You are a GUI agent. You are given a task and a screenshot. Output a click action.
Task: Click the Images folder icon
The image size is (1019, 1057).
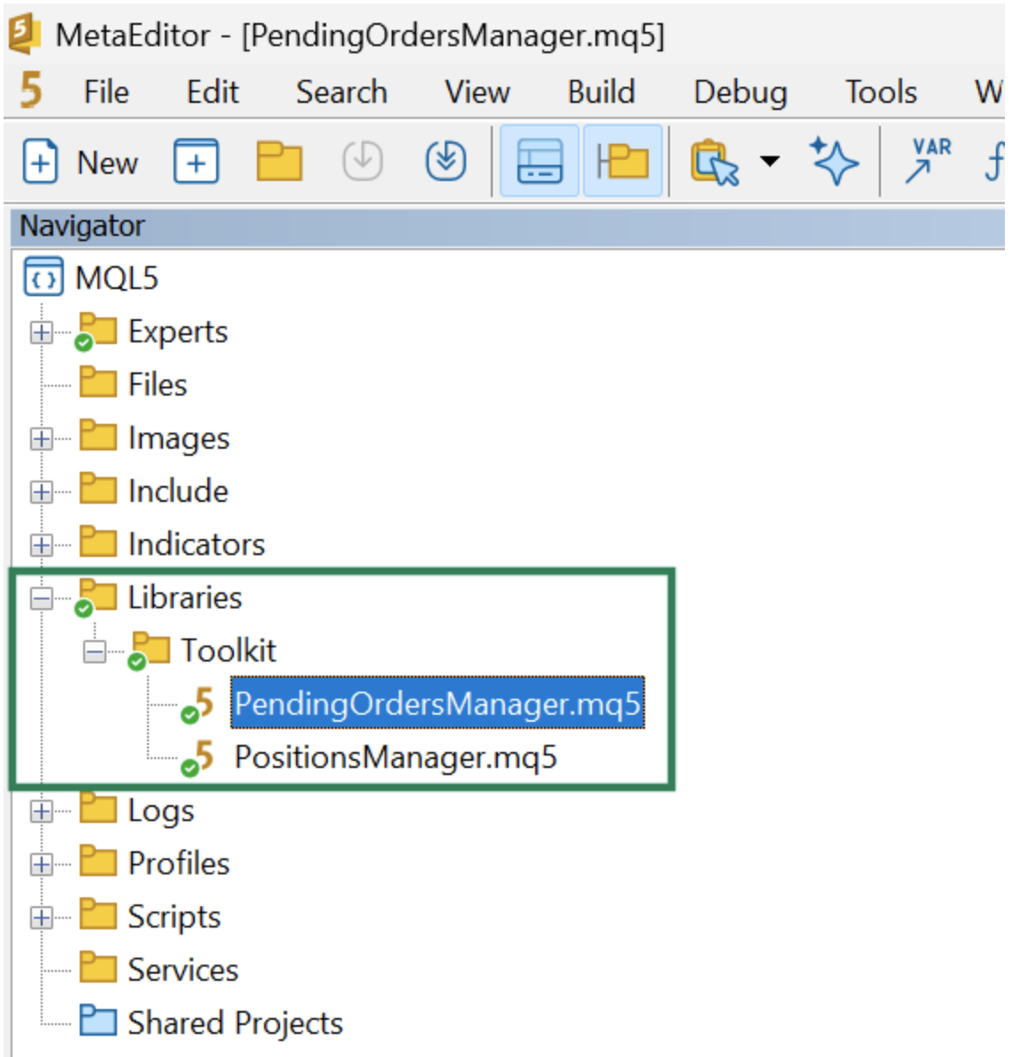pos(97,435)
